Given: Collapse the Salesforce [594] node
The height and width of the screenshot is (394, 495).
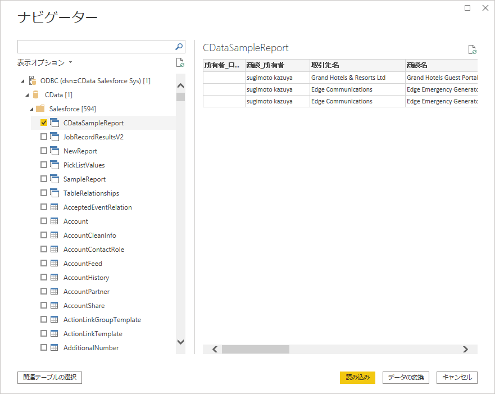Looking at the screenshot, I should click(32, 109).
